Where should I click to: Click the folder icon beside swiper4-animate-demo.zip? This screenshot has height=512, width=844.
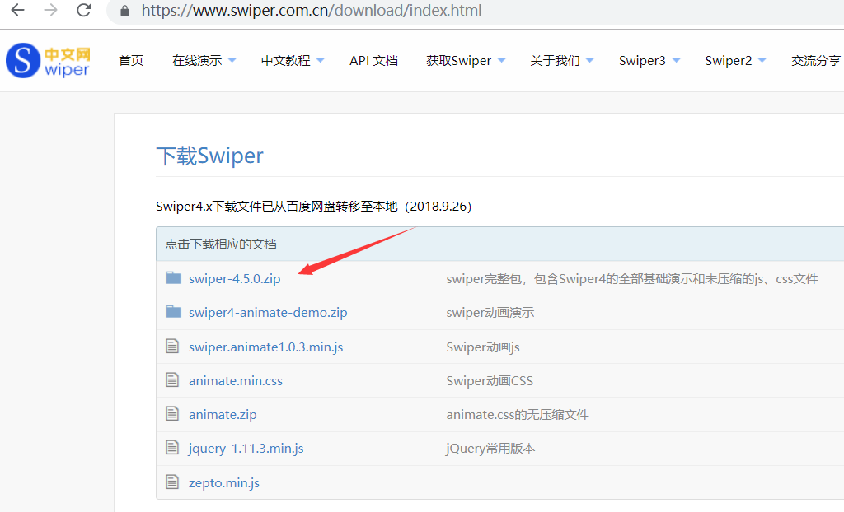tap(173, 312)
